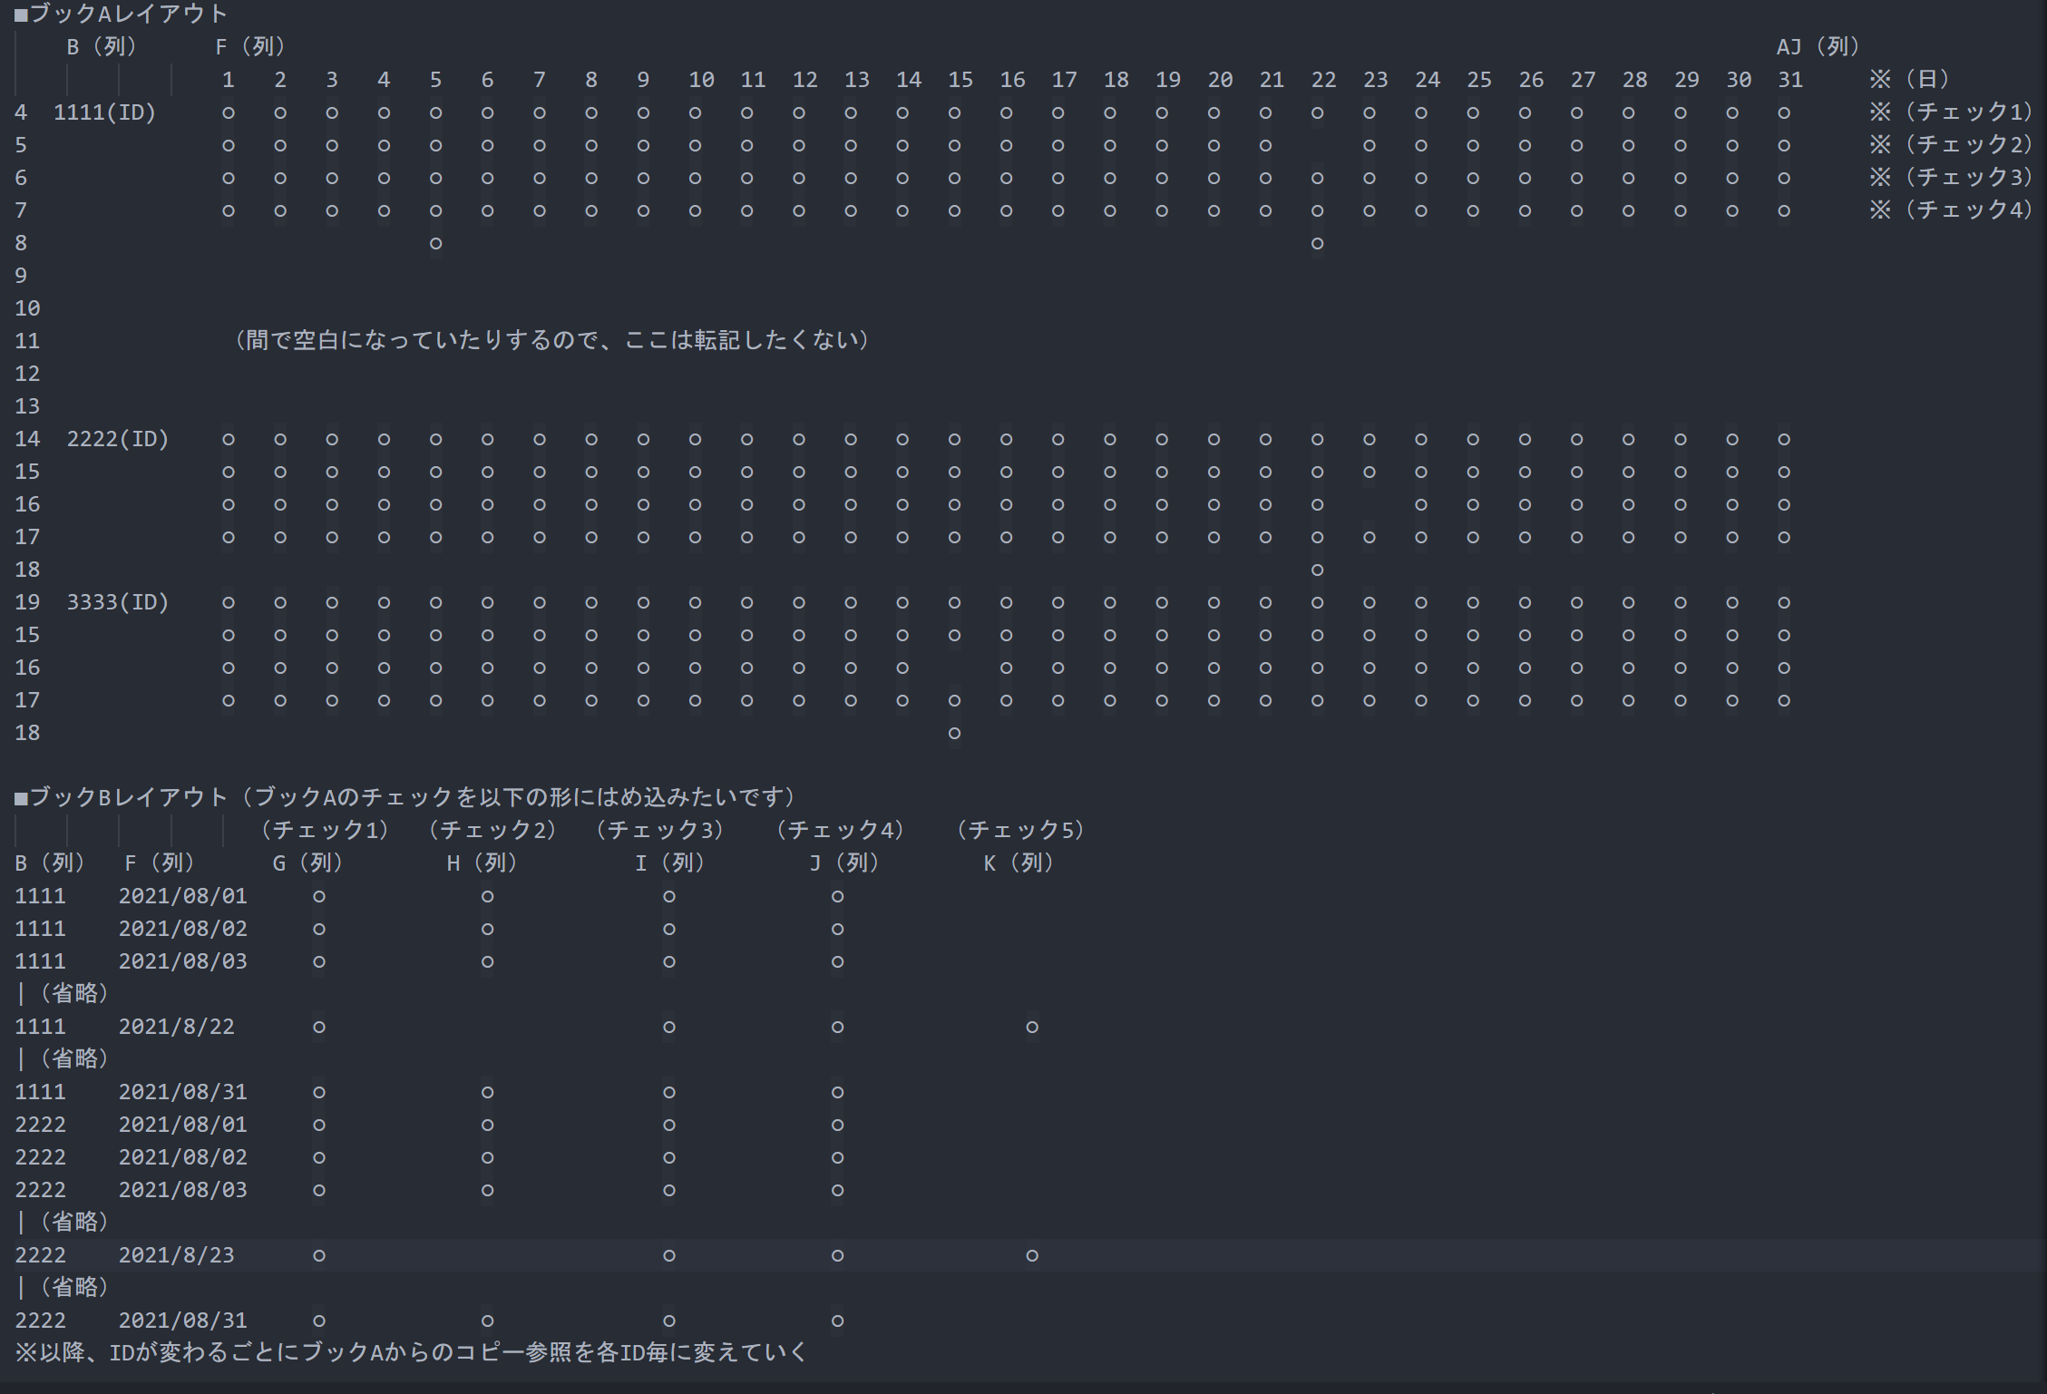The image size is (2047, 1394).
Task: Click day 31 in the header row
Action: click(1789, 80)
